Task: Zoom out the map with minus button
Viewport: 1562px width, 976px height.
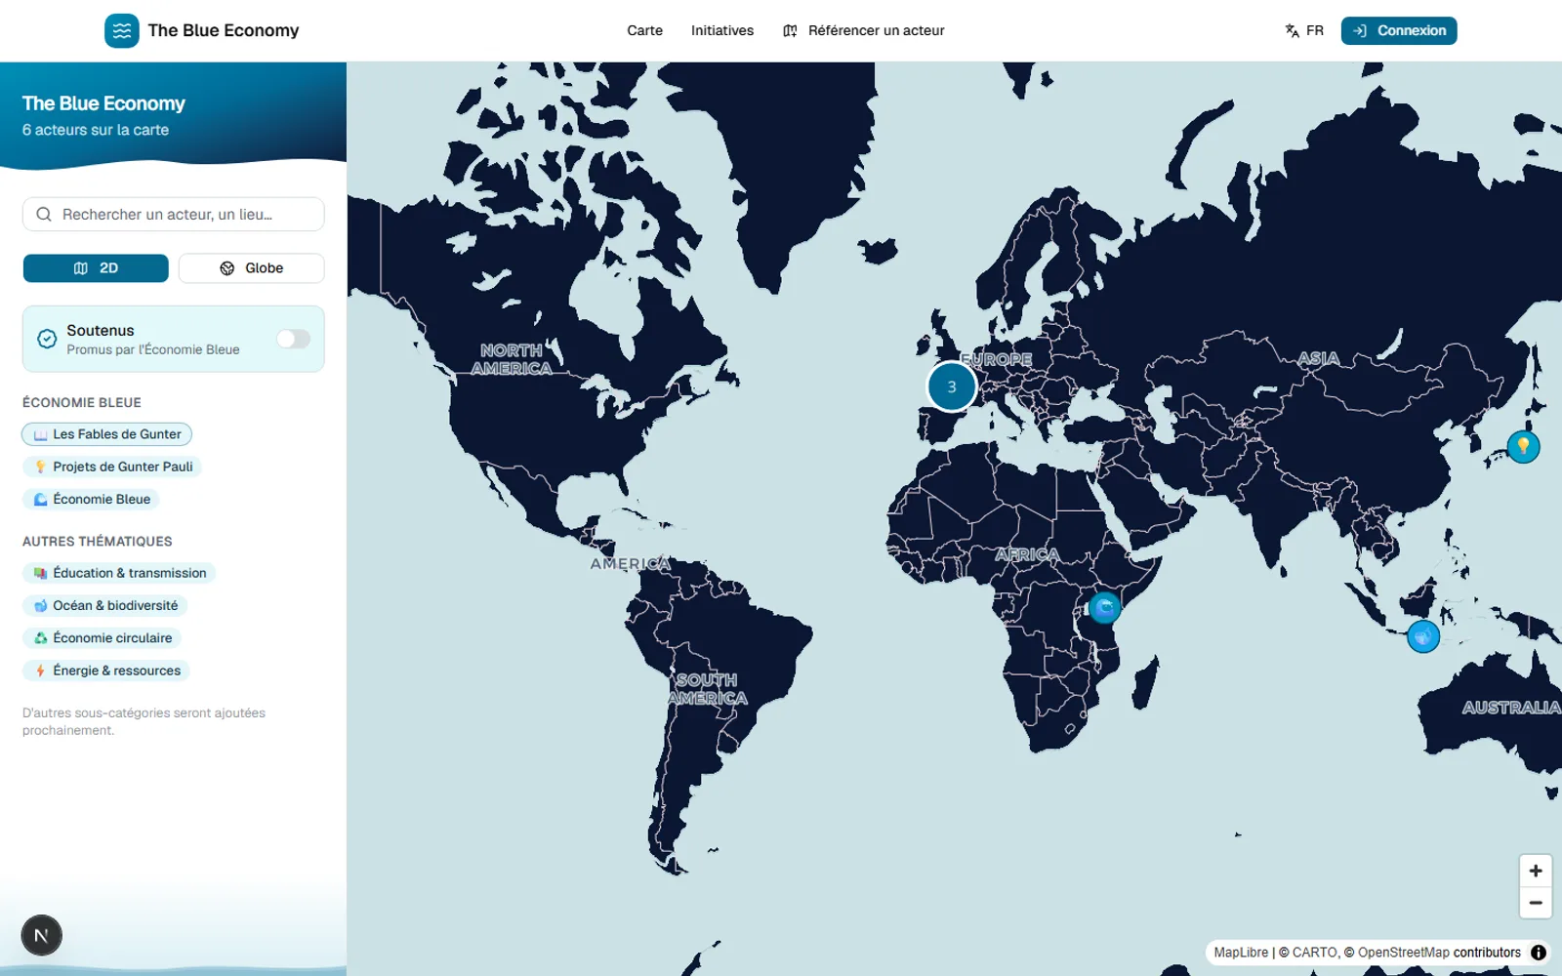Action: [x=1536, y=903]
